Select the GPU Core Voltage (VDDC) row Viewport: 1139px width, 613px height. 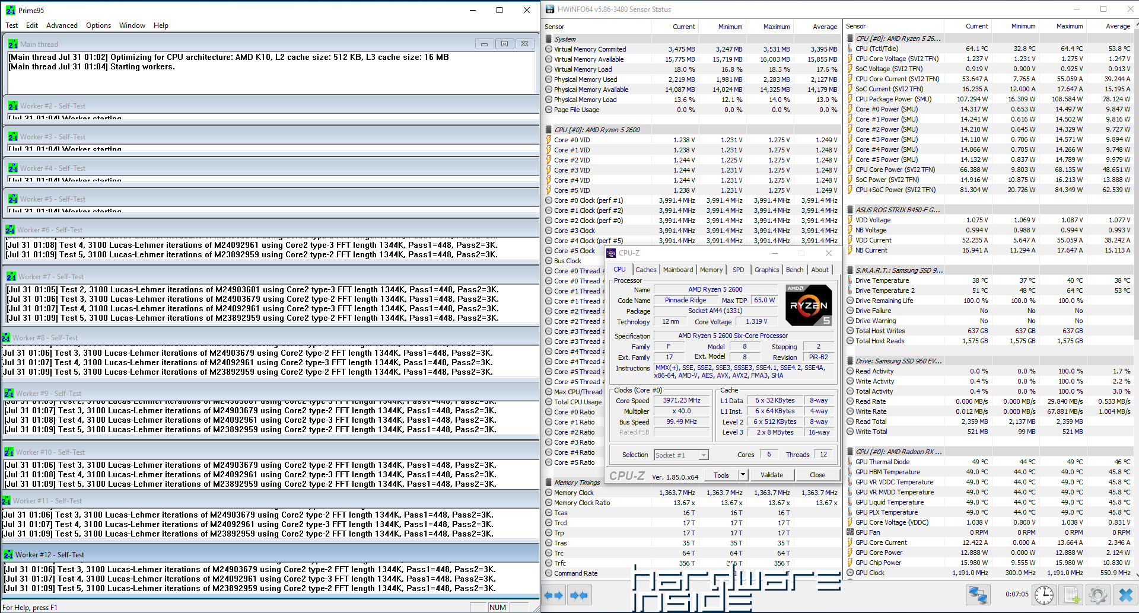pyautogui.click(x=990, y=522)
